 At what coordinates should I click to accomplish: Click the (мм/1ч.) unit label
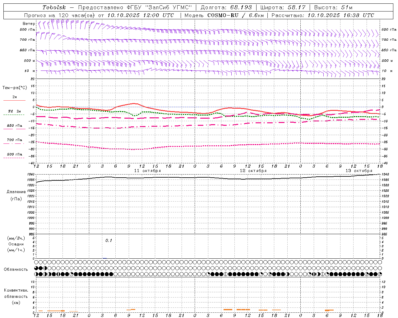pyautogui.click(x=16, y=250)
